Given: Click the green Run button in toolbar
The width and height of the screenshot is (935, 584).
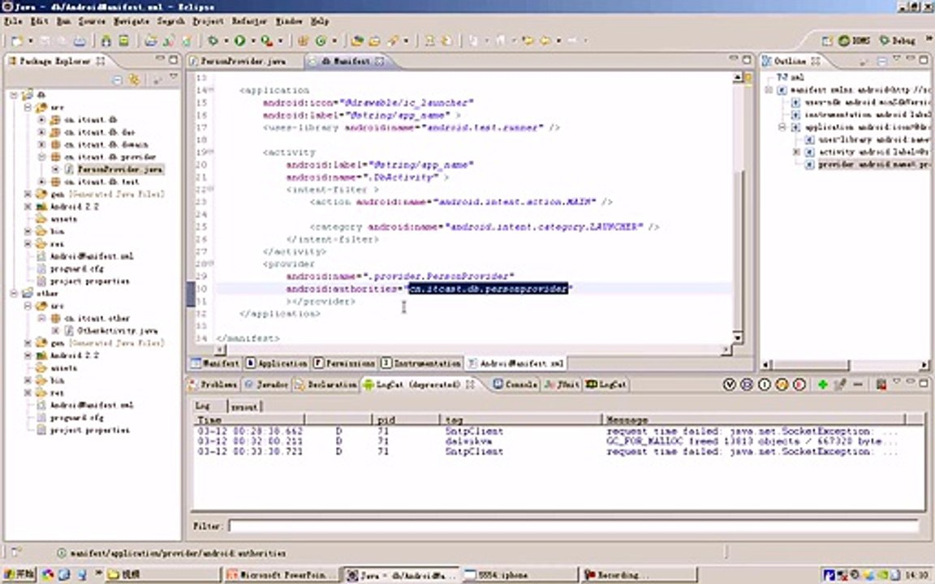Looking at the screenshot, I should 239,41.
